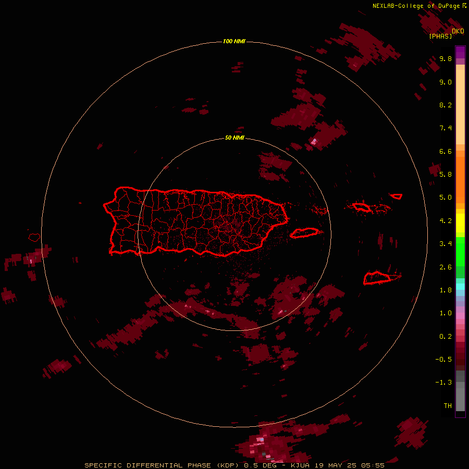The image size is (469, 469).
Task: Pick the purple top band of color bar
Action: pyautogui.click(x=460, y=51)
